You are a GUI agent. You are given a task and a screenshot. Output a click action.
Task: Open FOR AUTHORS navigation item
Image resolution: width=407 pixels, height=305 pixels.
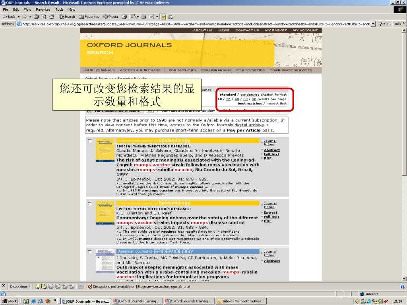coord(182,70)
